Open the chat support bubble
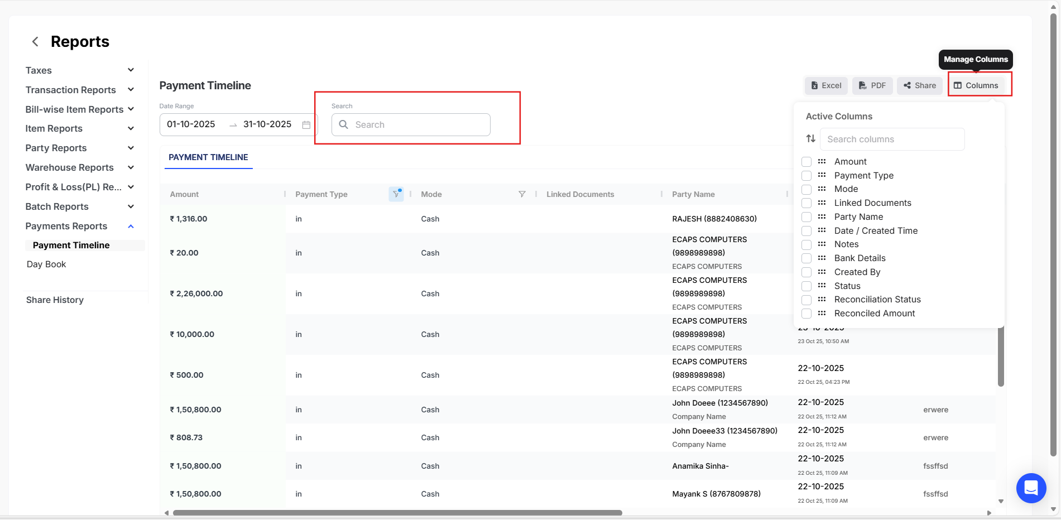This screenshot has width=1061, height=520. [x=1031, y=488]
